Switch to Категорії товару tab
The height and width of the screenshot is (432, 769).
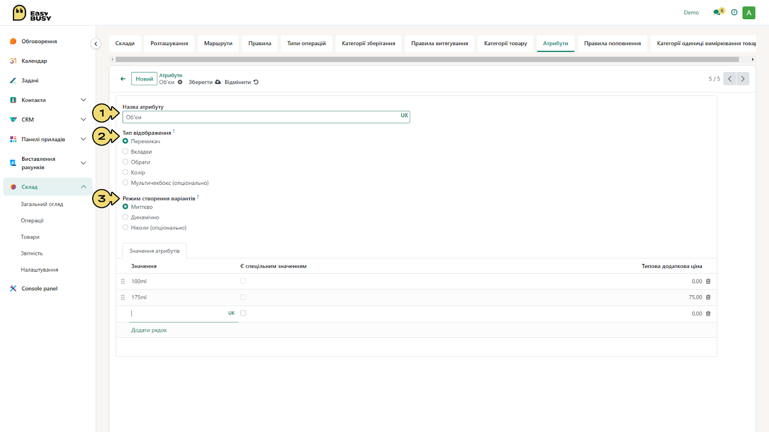(506, 43)
